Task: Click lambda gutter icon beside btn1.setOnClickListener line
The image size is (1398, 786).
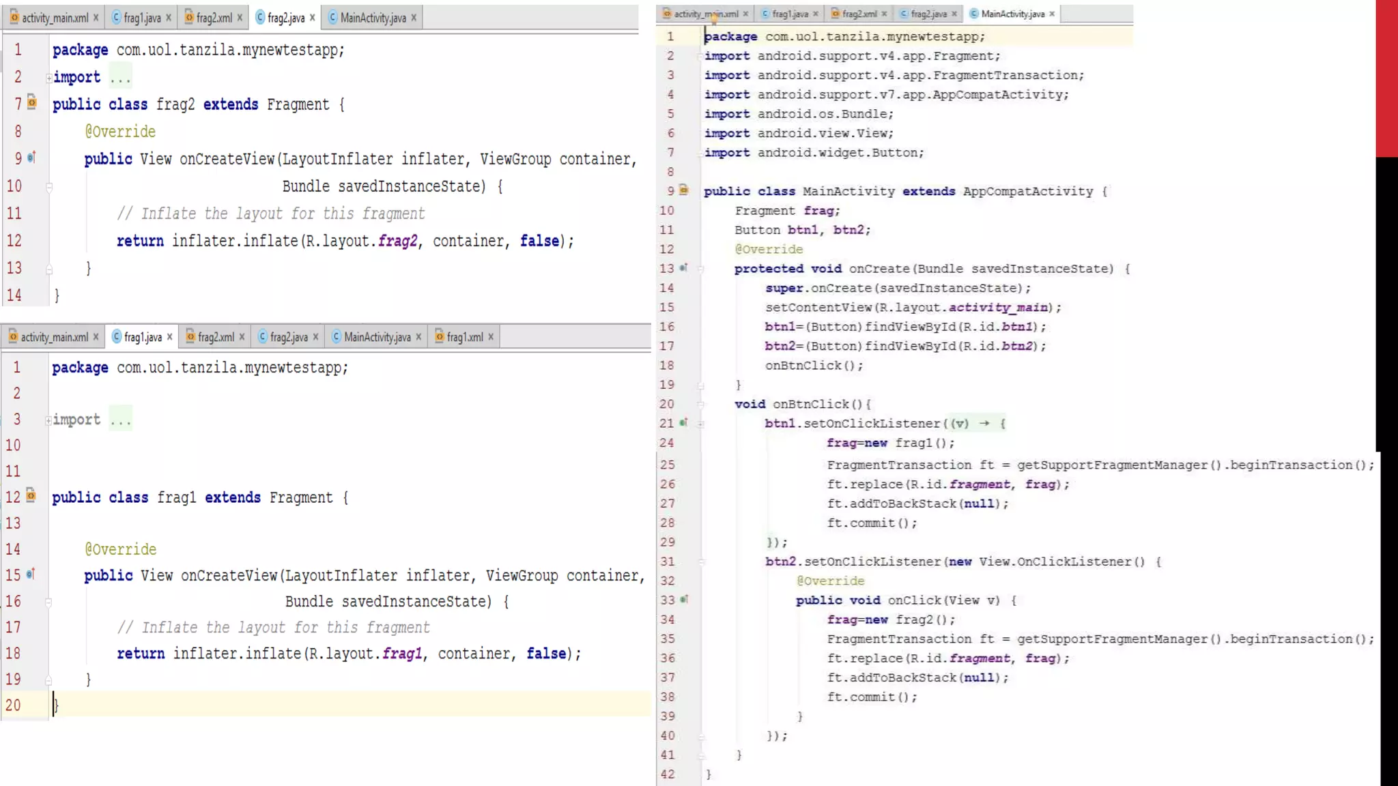Action: click(x=683, y=422)
